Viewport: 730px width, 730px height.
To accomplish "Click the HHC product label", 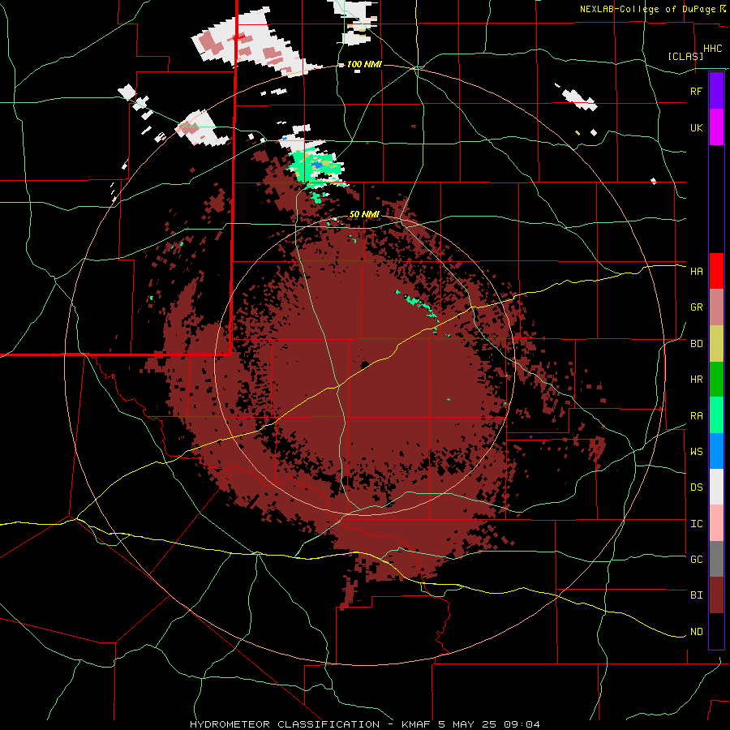I will (x=712, y=49).
